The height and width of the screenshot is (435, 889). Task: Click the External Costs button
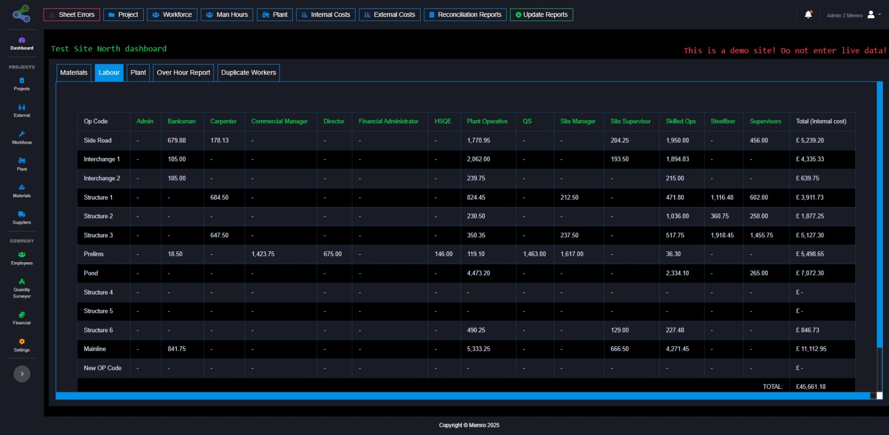(x=389, y=15)
